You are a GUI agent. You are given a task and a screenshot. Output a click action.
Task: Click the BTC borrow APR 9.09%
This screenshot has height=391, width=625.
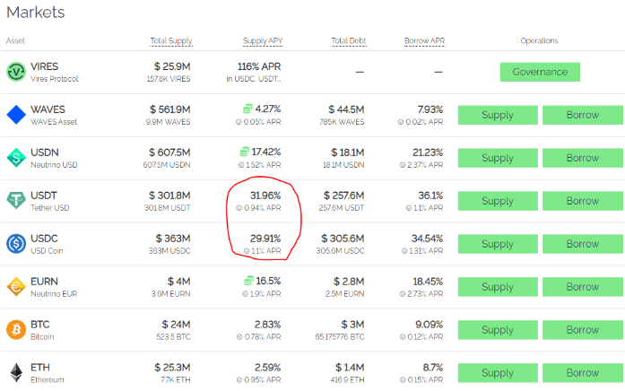click(430, 325)
